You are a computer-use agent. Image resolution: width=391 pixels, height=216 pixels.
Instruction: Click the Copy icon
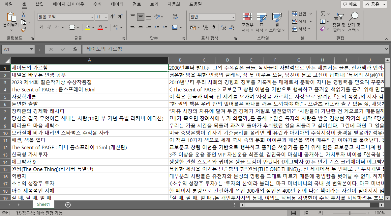[x=23, y=22]
